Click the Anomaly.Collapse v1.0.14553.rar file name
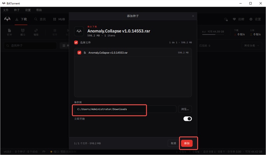The image size is (266, 155). [x=108, y=53]
